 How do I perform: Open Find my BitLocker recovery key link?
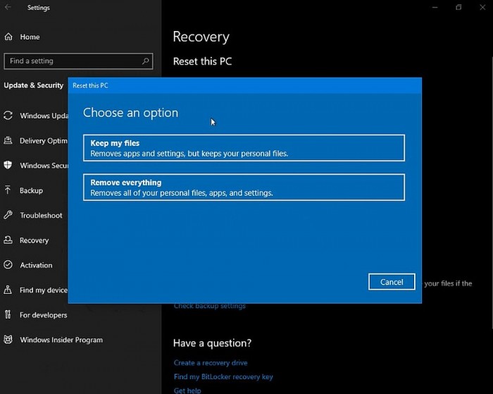(x=223, y=377)
